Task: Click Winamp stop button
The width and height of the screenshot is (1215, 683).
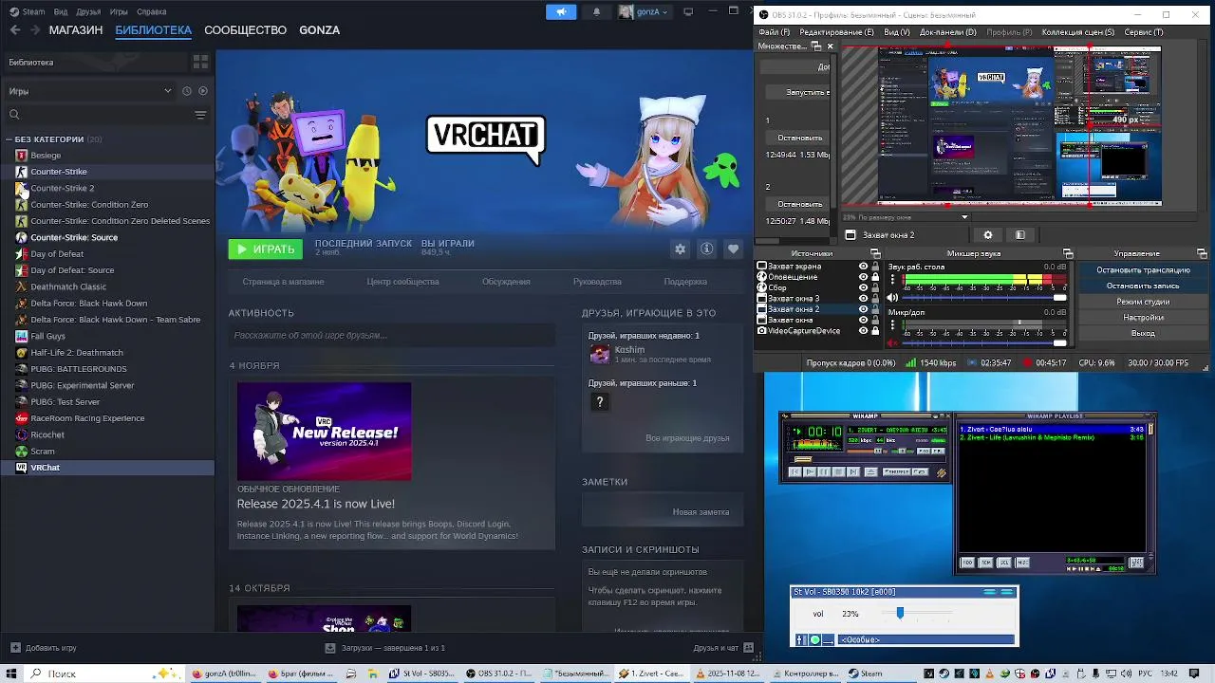Action: click(x=839, y=472)
